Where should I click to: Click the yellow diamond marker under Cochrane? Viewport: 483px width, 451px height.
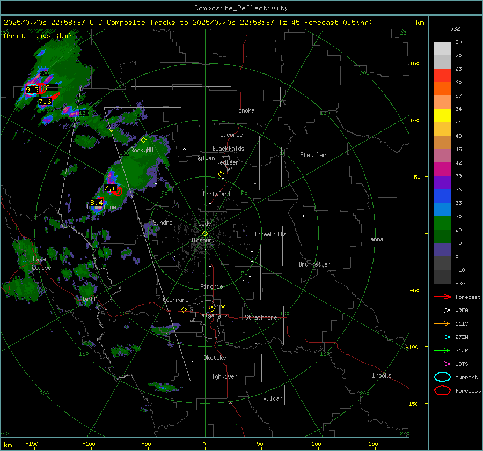(184, 310)
